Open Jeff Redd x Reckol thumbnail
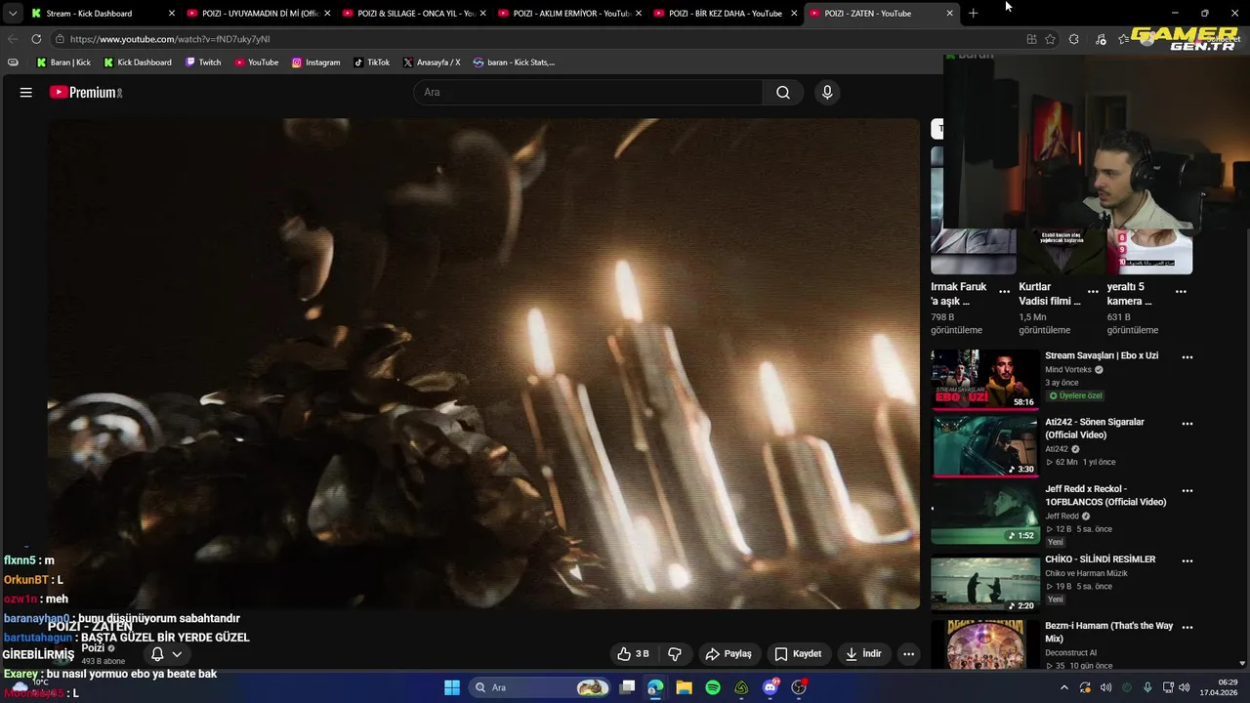 click(x=985, y=514)
